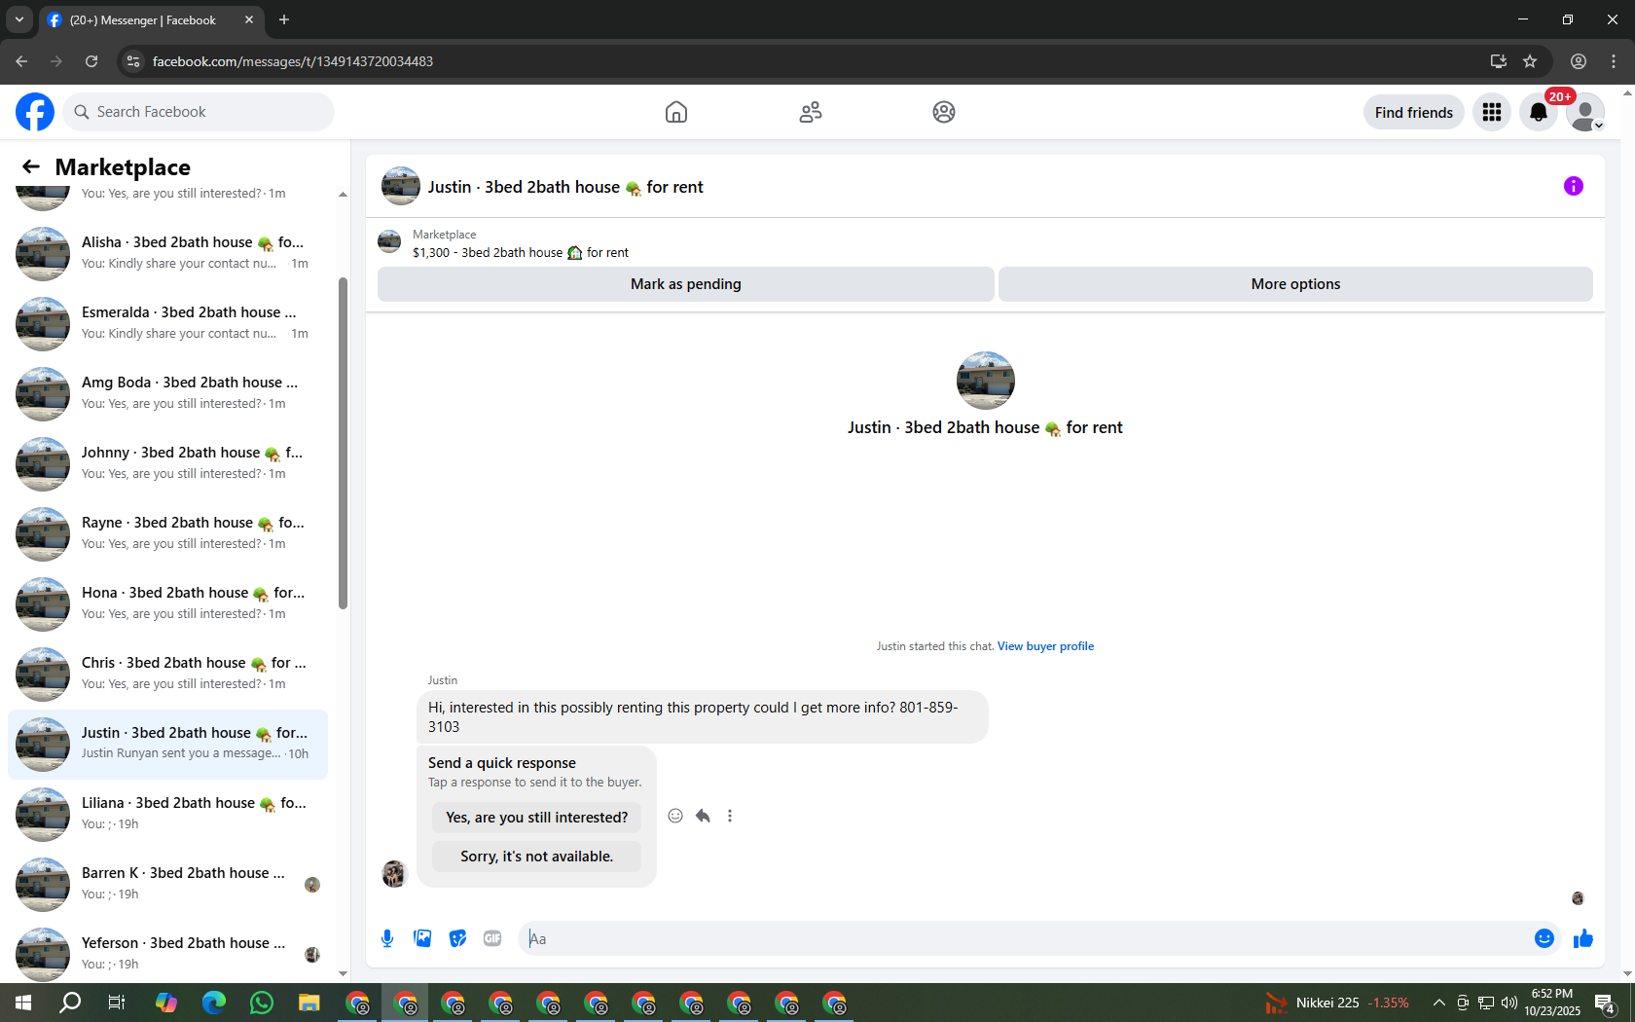Open Chris's conversation
Image resolution: width=1635 pixels, height=1022 pixels.
coord(167,674)
